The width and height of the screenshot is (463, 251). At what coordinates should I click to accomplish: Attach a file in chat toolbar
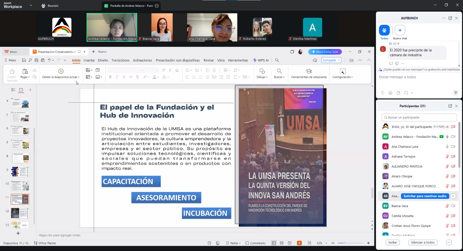pyautogui.click(x=398, y=93)
